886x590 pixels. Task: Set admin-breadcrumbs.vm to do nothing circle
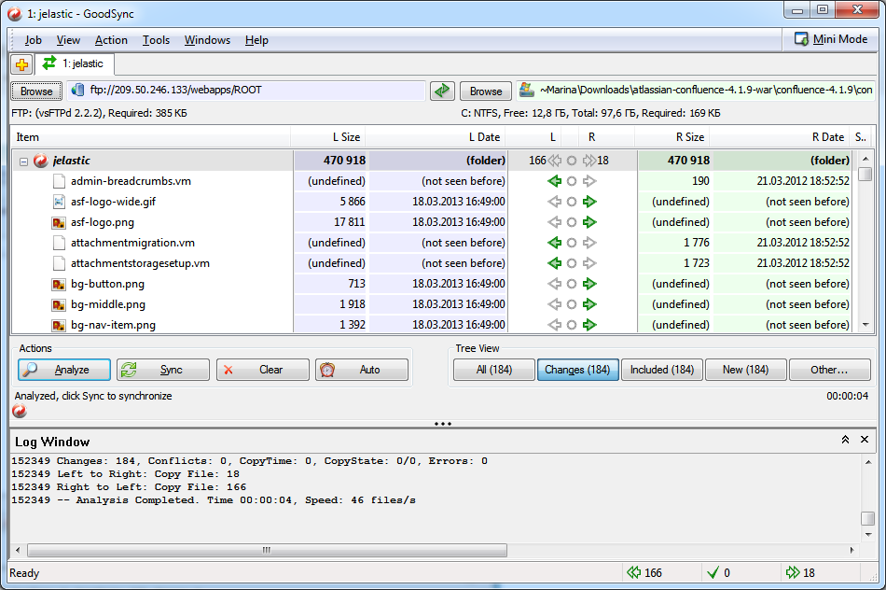tap(572, 181)
